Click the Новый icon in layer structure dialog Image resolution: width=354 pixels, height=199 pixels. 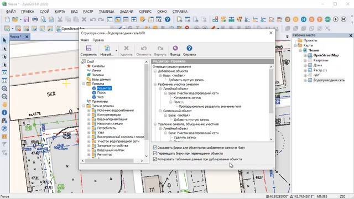click(107, 48)
